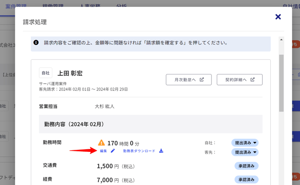Switch to the 案件管理 tab

13,6
